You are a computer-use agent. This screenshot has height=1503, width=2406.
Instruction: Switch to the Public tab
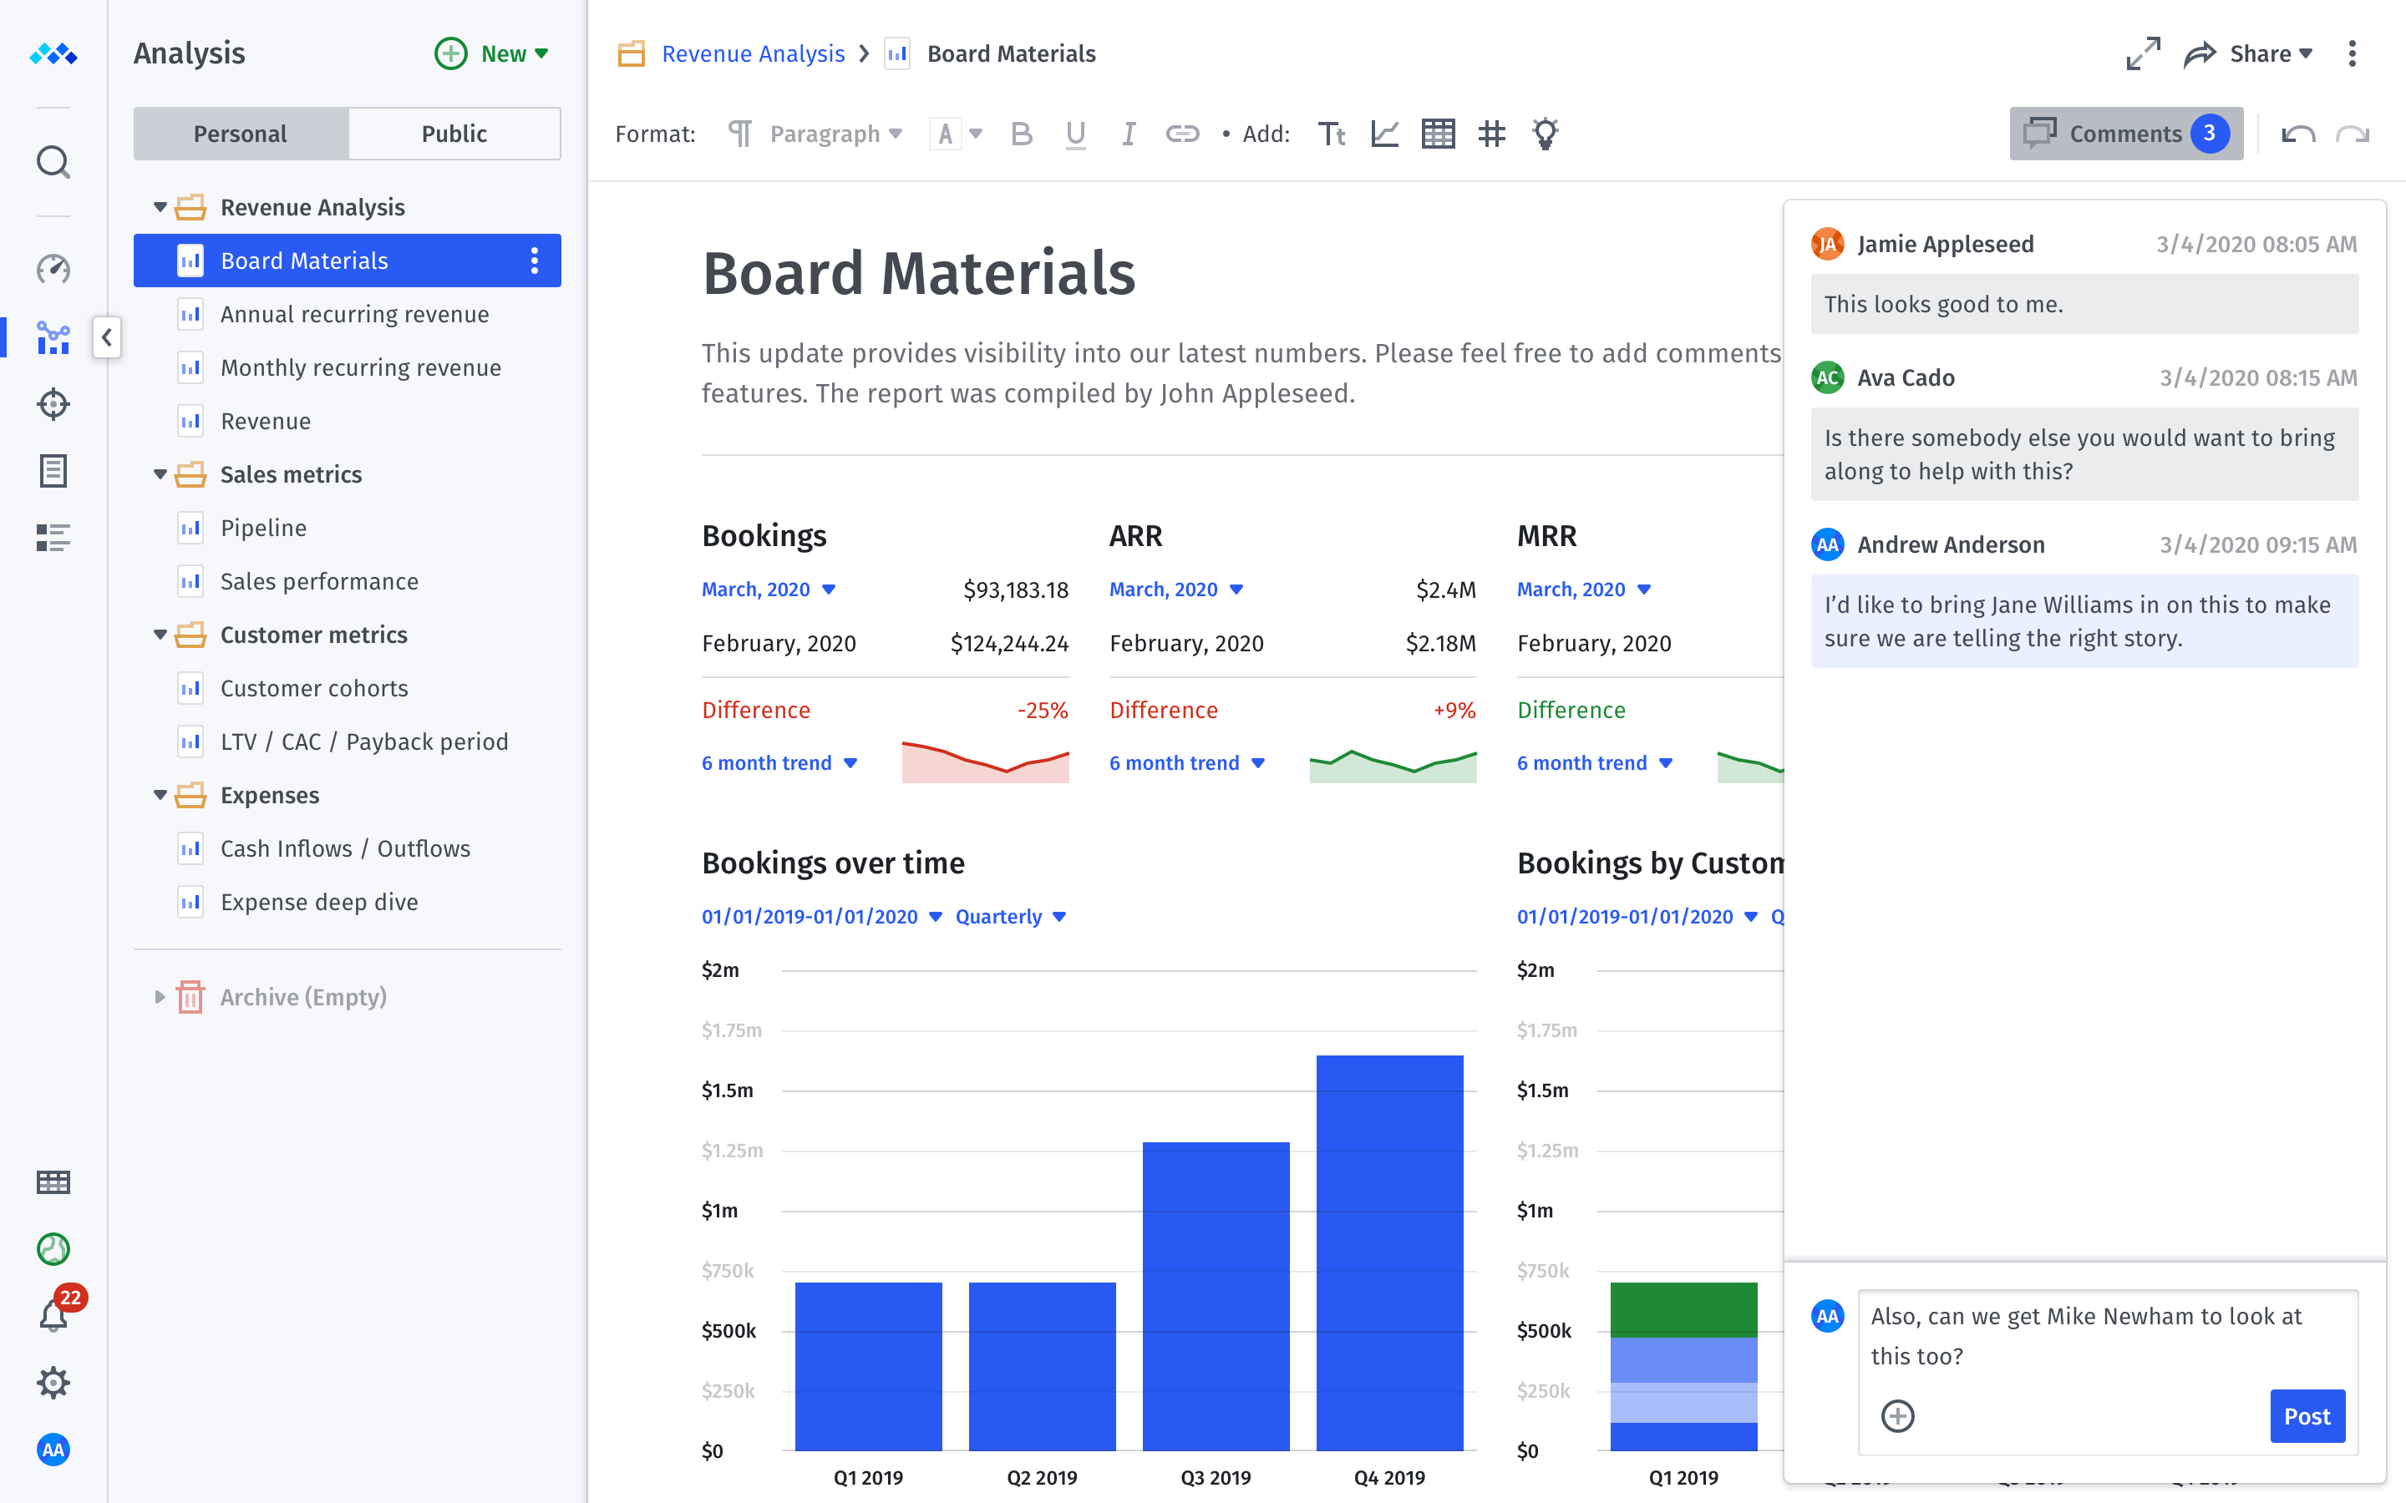point(454,134)
